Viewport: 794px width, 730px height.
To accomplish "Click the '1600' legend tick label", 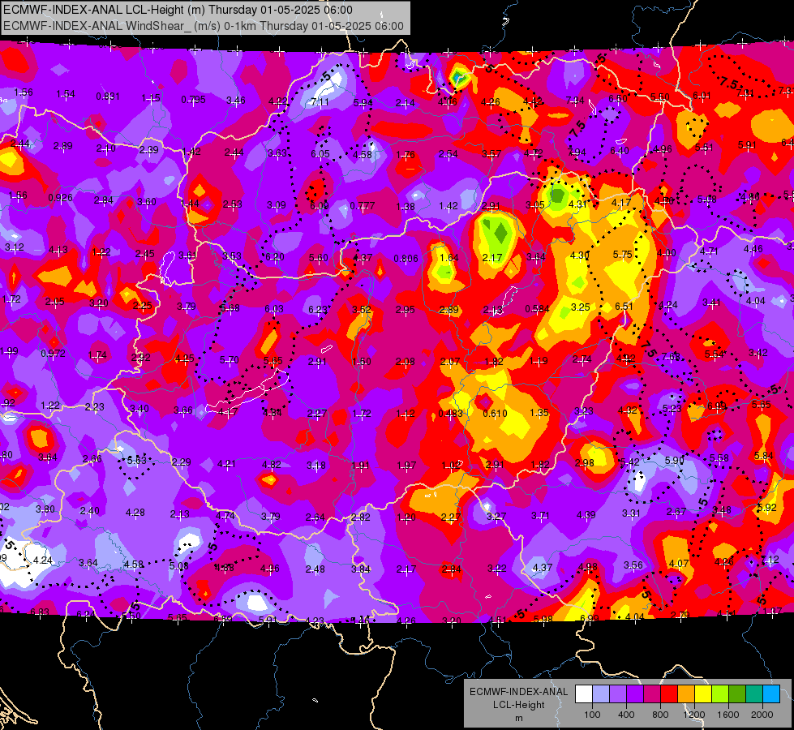I will [x=728, y=715].
